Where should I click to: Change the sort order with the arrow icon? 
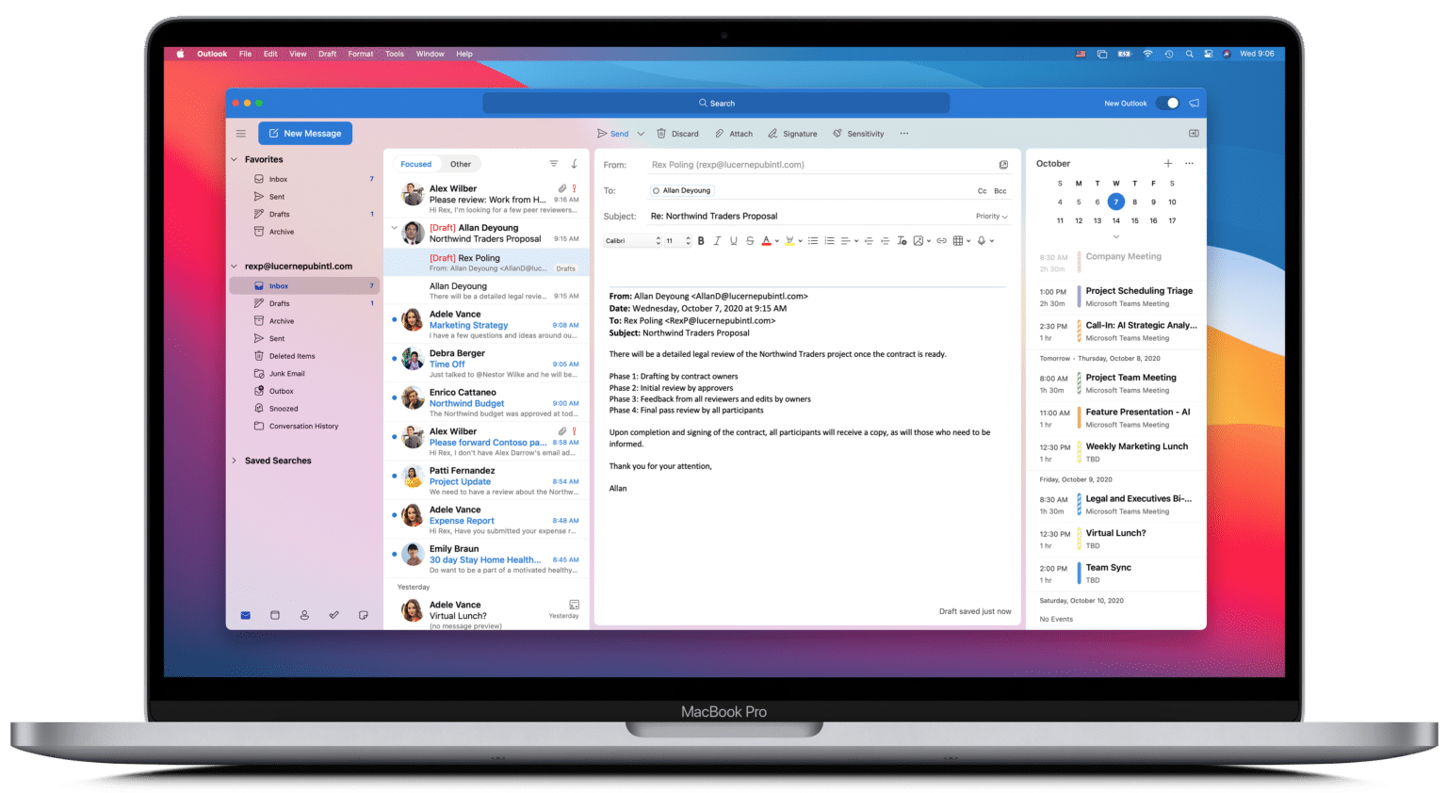(574, 164)
